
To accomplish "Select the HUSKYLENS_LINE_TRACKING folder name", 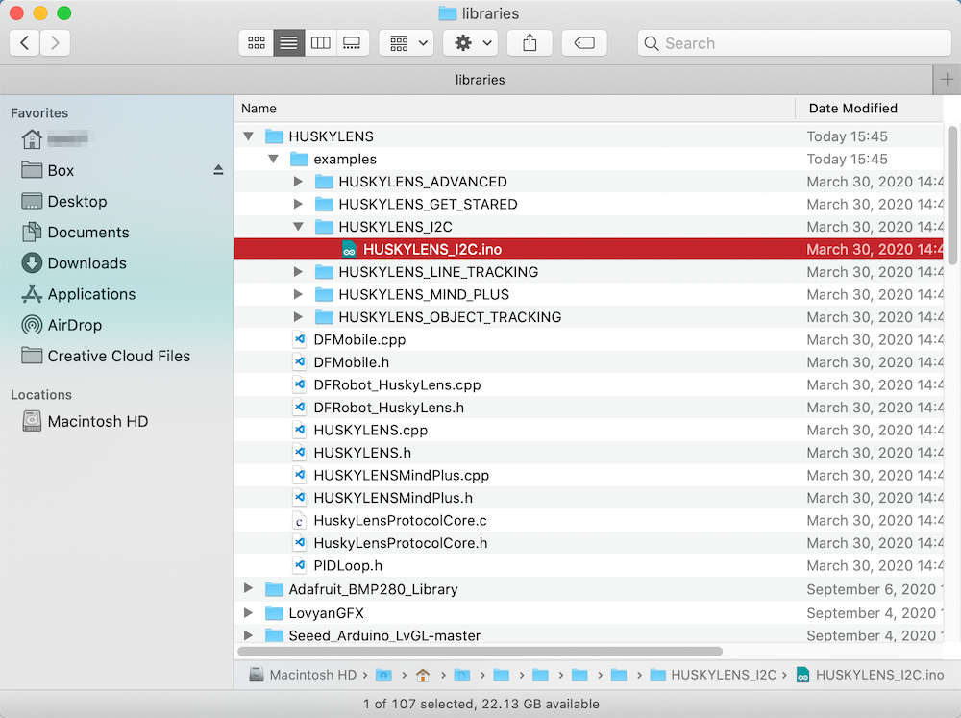I will coord(438,272).
